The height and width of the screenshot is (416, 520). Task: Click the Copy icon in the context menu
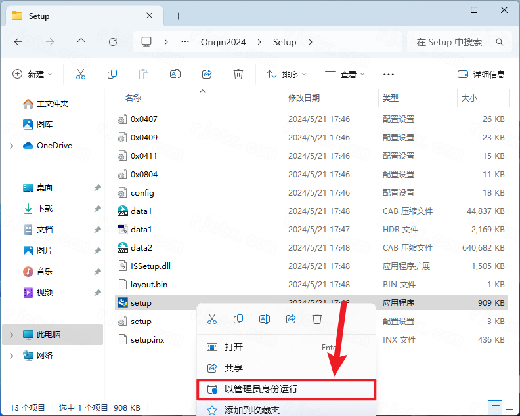[238, 319]
